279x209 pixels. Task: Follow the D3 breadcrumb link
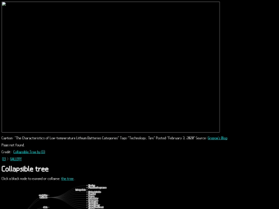click(4, 159)
